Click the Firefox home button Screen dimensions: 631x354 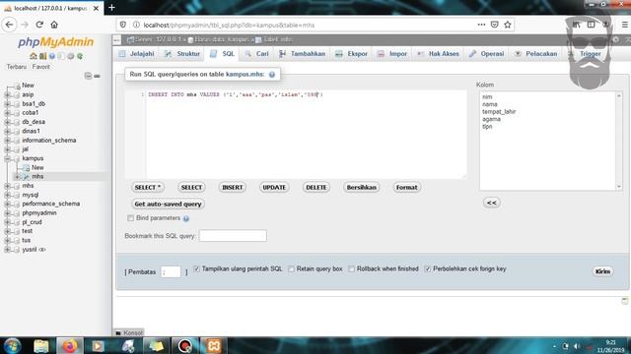pos(54,25)
